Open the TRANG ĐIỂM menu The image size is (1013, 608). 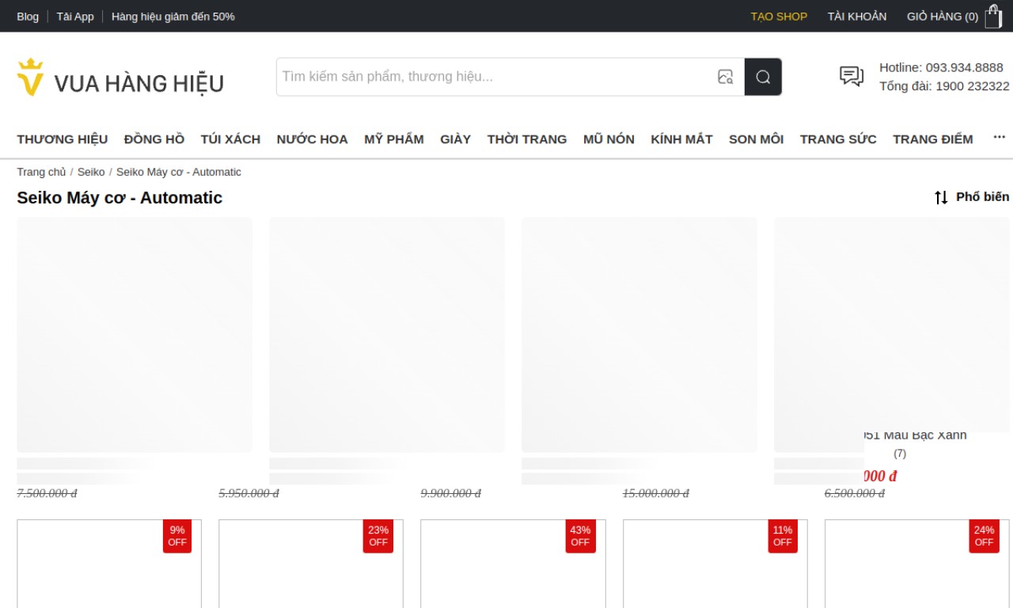click(933, 139)
